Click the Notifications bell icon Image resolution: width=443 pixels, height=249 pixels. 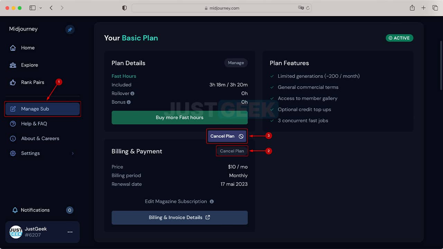(15, 210)
